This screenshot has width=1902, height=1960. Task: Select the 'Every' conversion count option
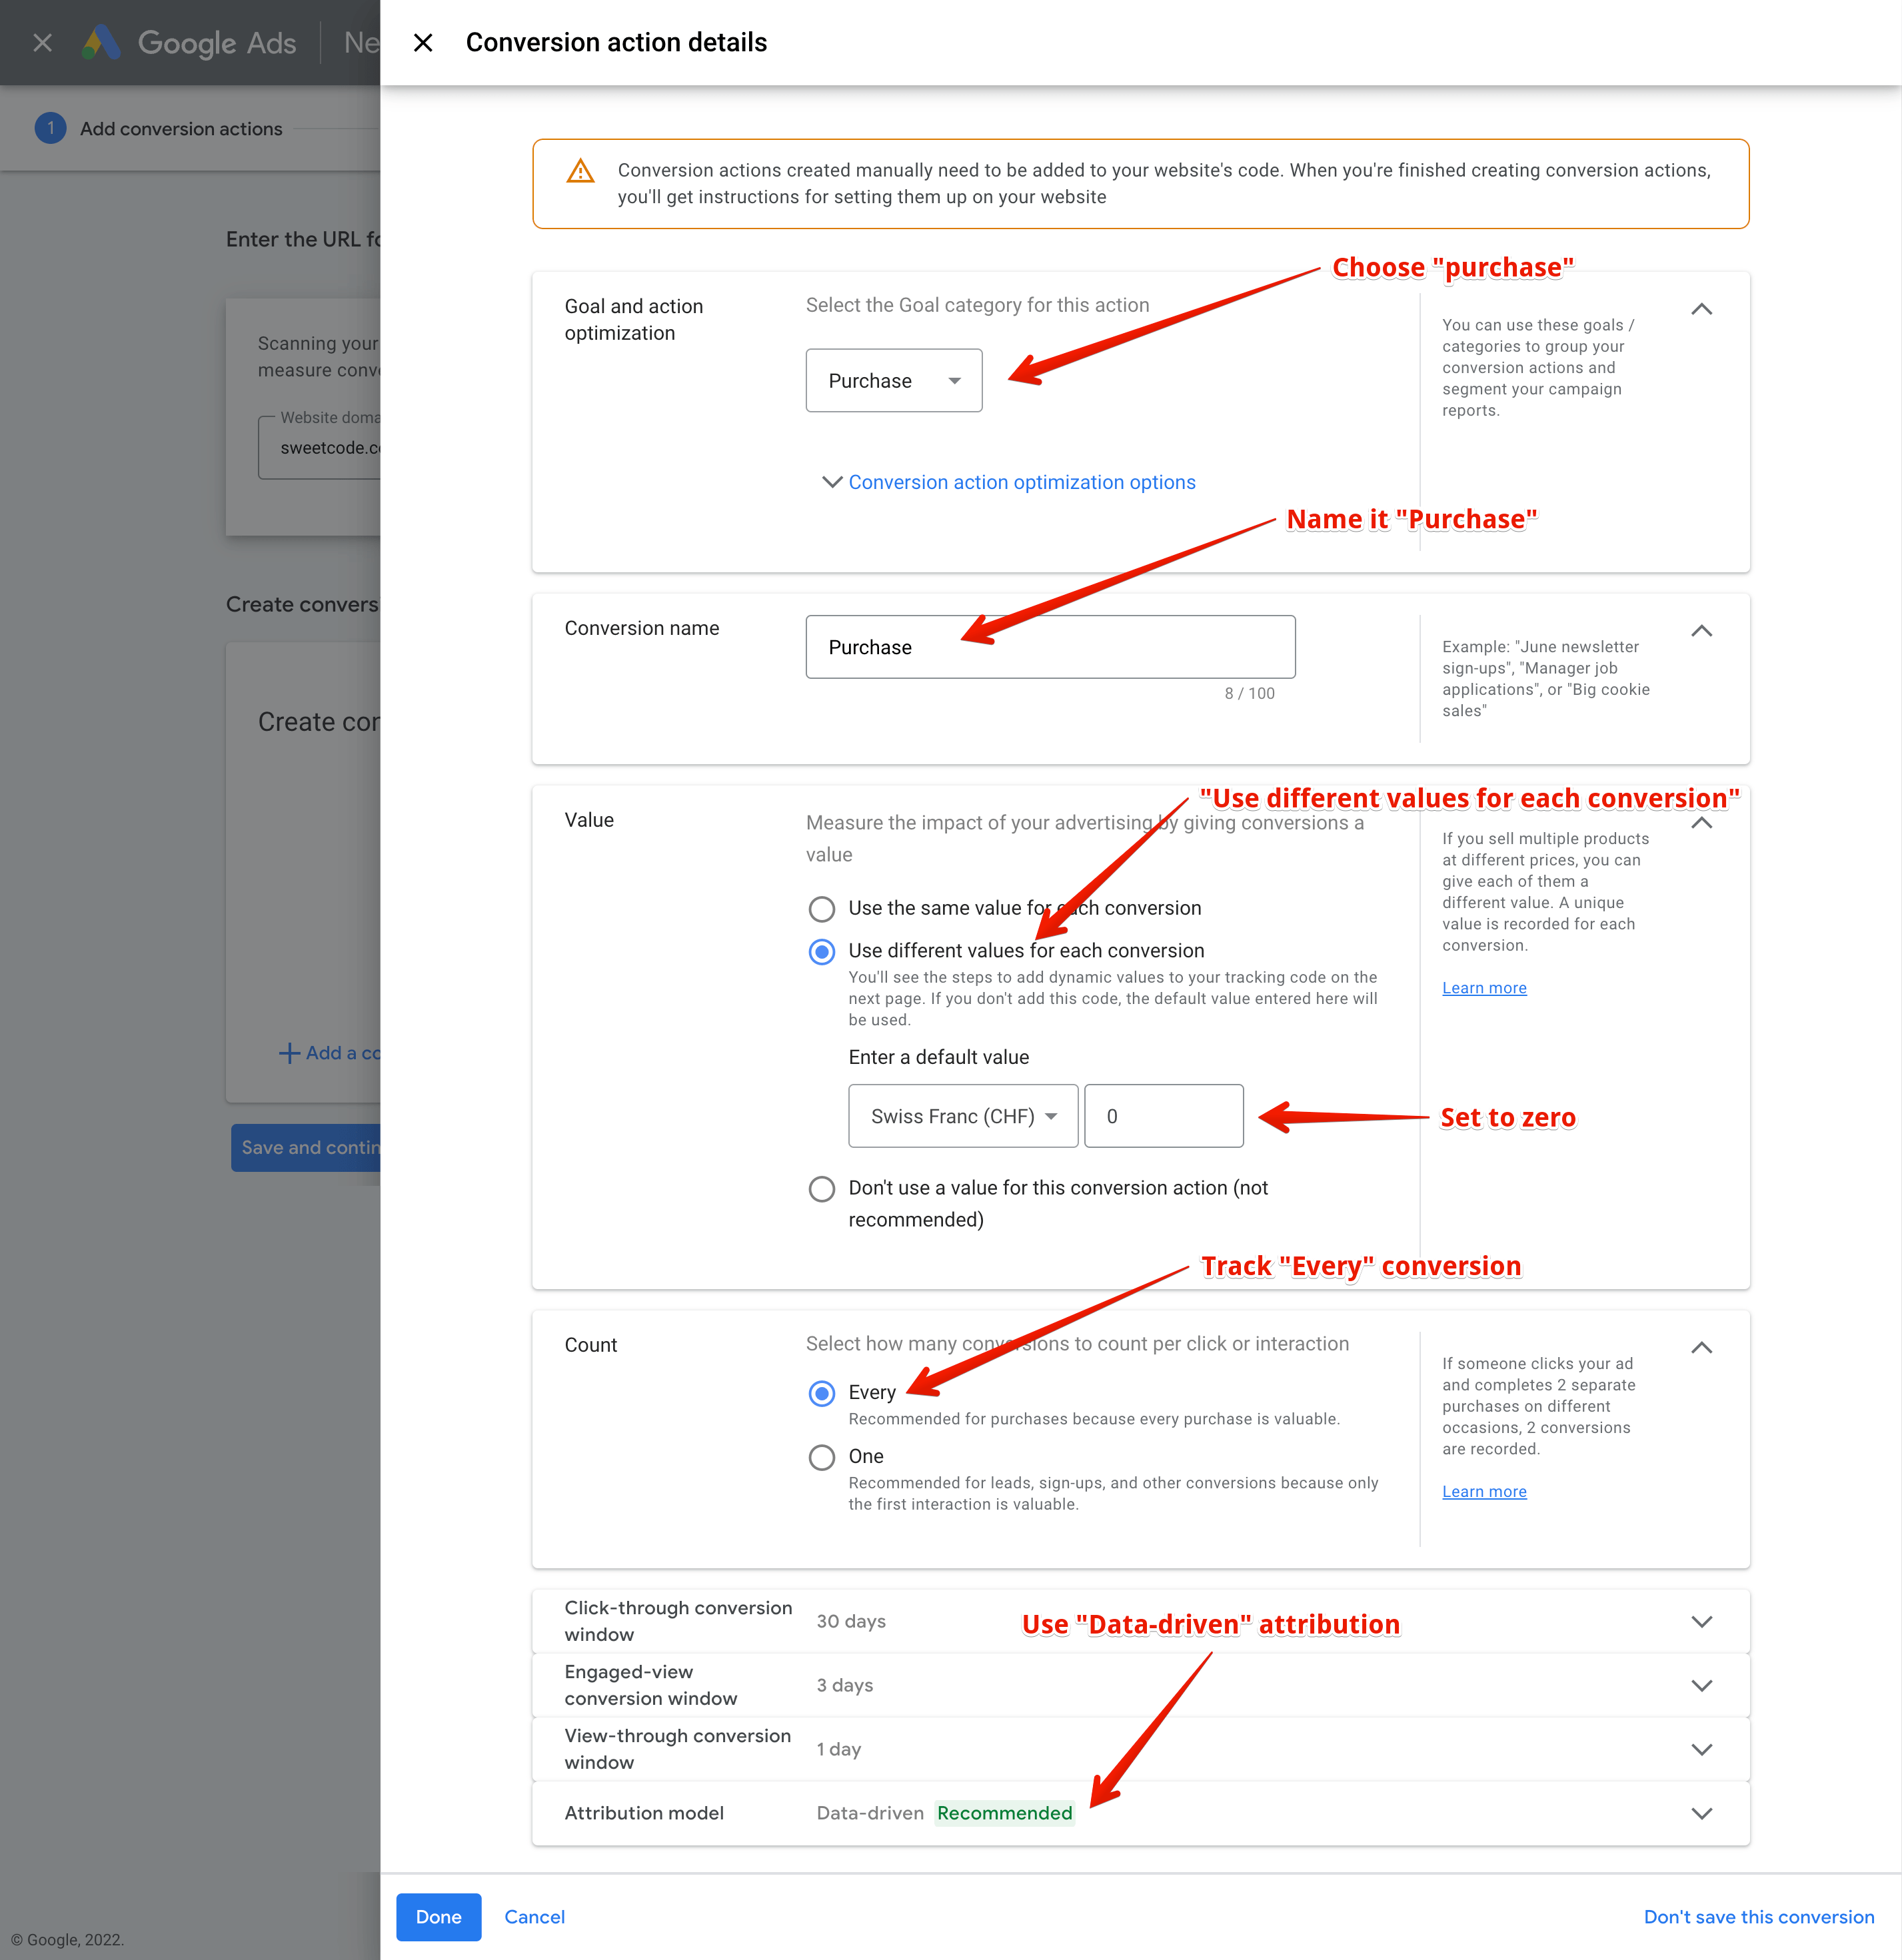coord(822,1392)
